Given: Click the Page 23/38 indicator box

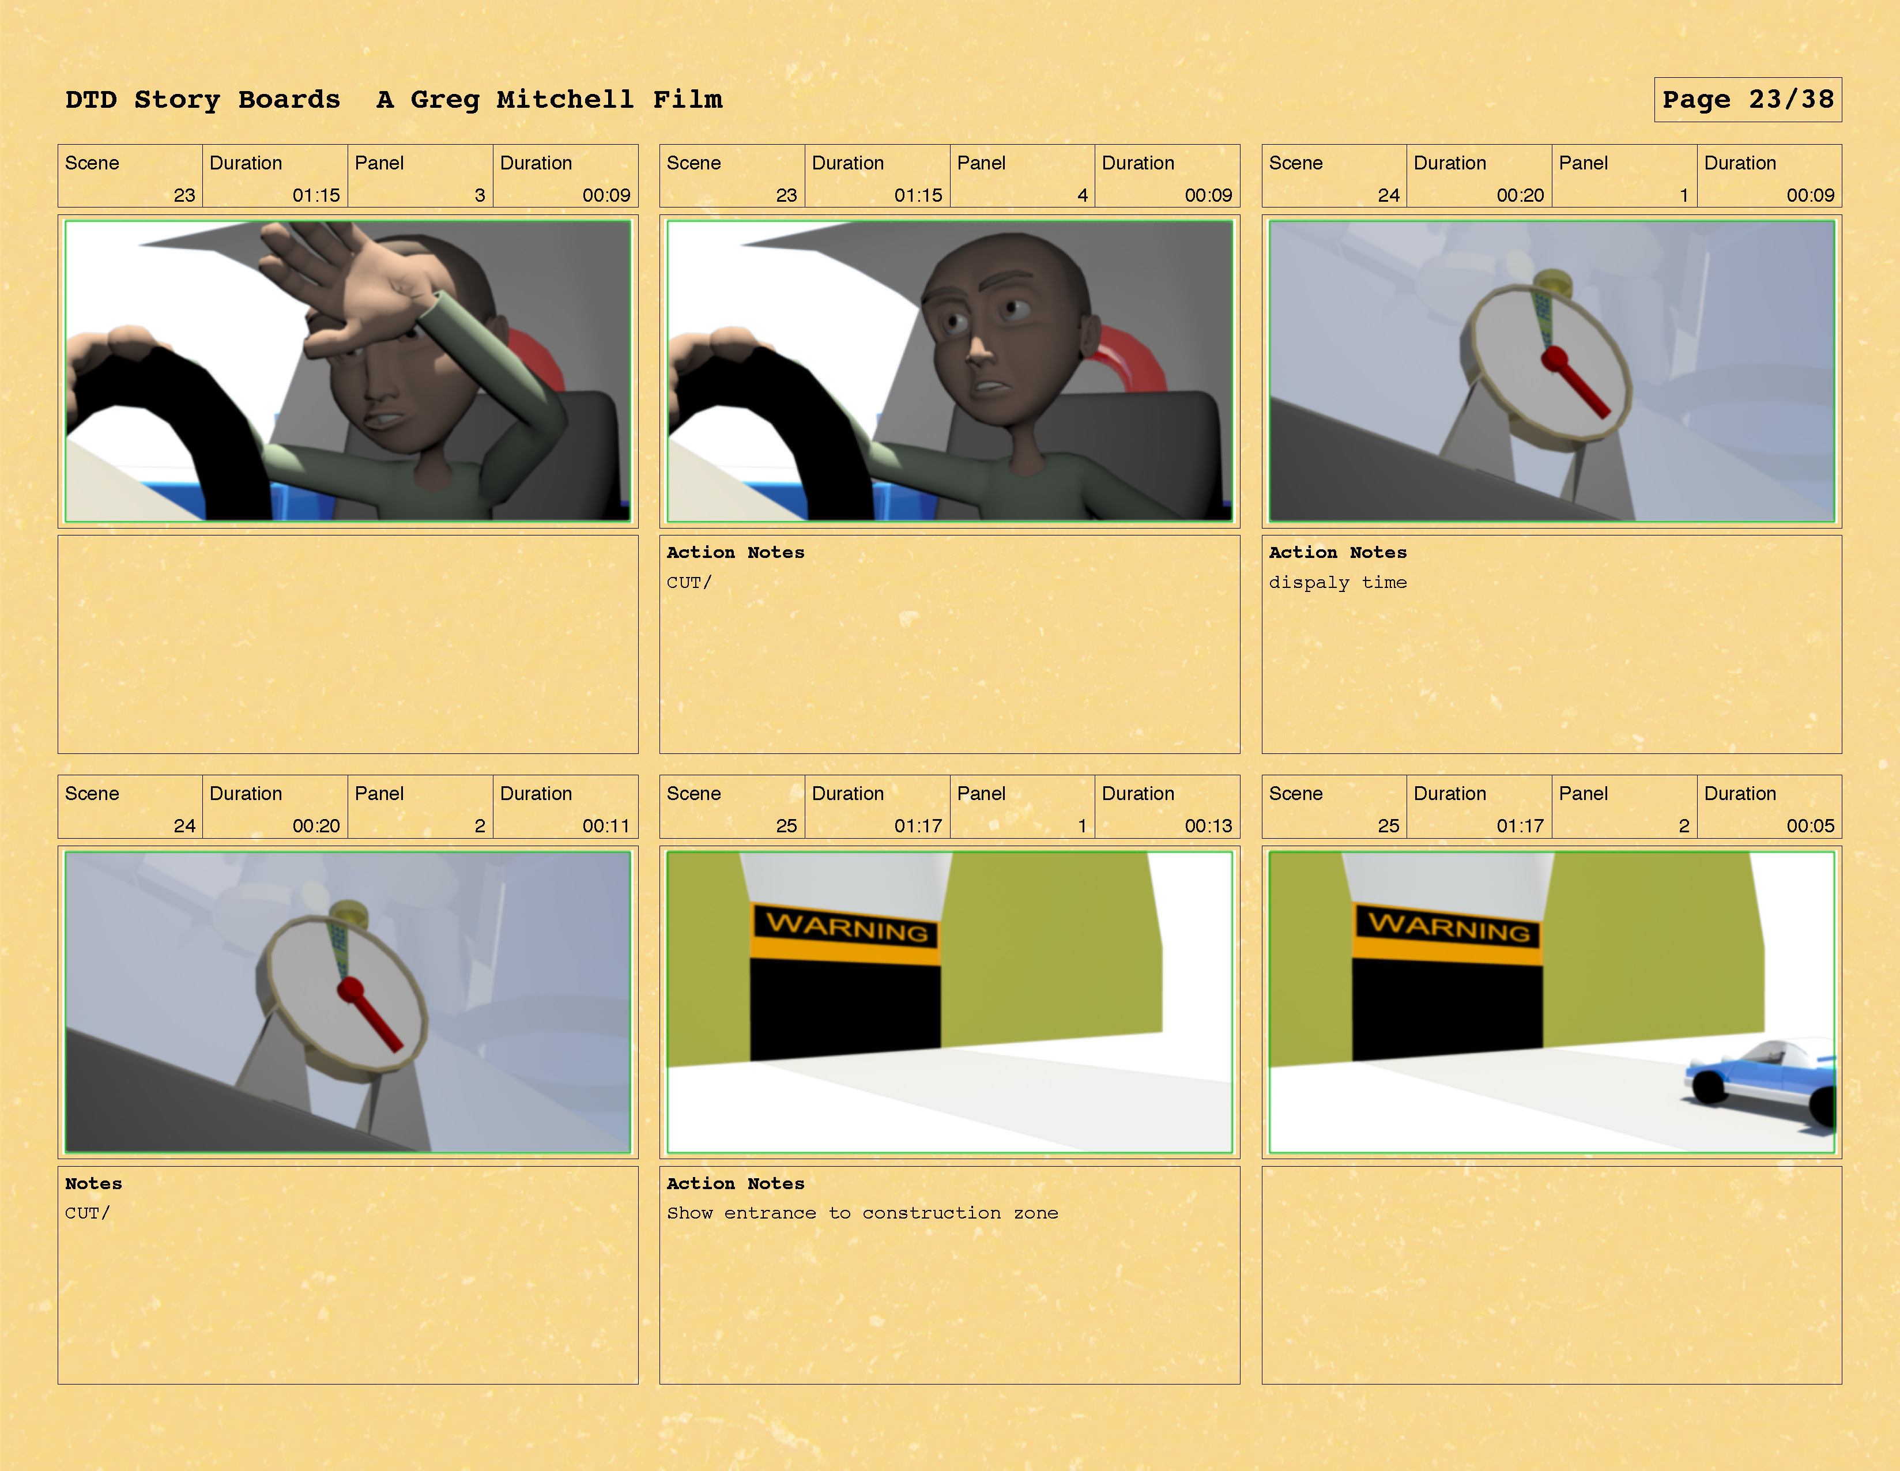Looking at the screenshot, I should (x=1747, y=100).
